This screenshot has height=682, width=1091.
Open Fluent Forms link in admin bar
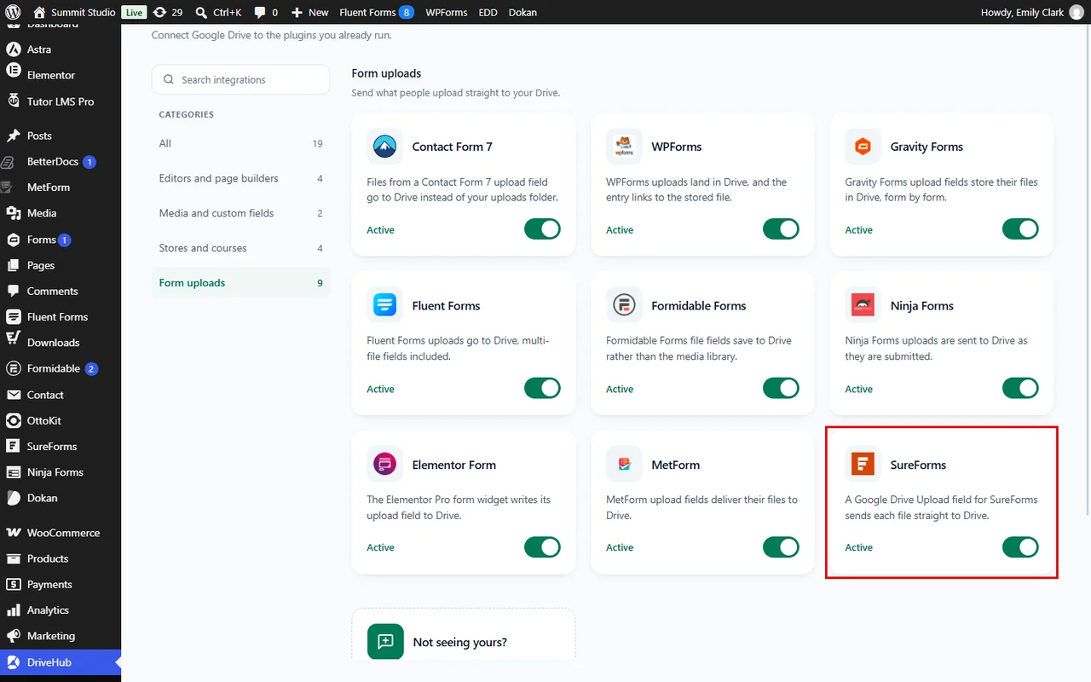[x=377, y=13]
